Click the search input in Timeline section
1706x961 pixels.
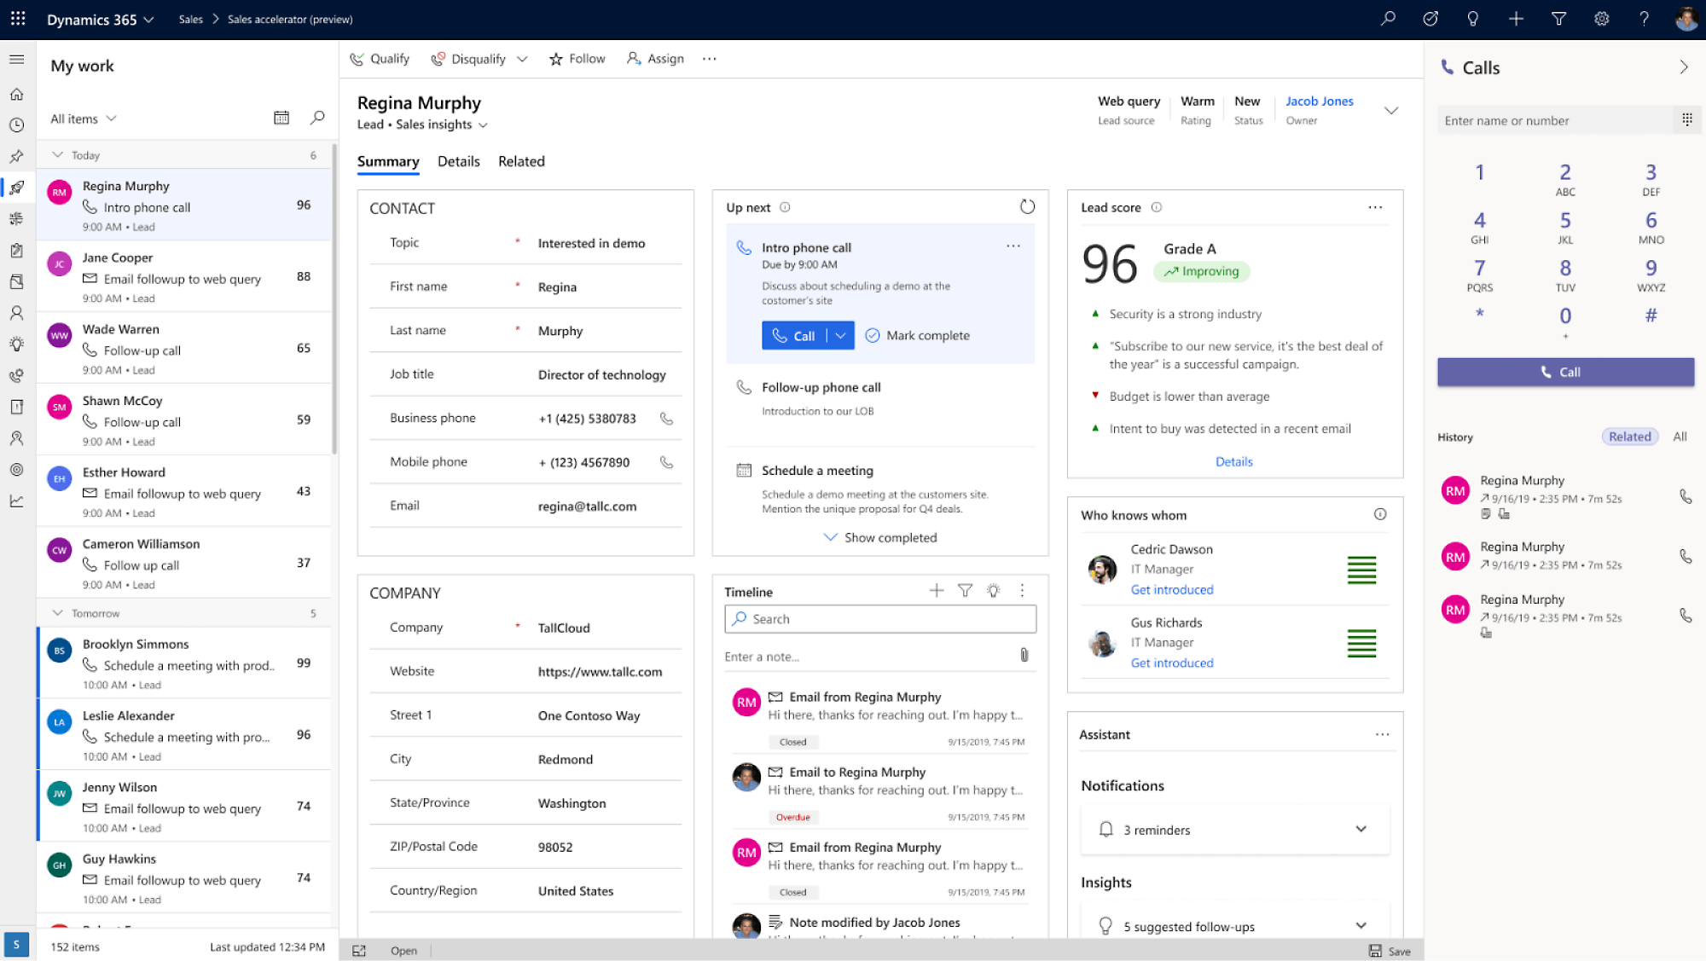(881, 619)
